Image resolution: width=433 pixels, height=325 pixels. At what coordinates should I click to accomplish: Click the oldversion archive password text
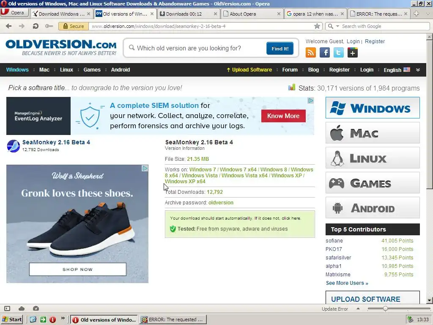click(221, 203)
